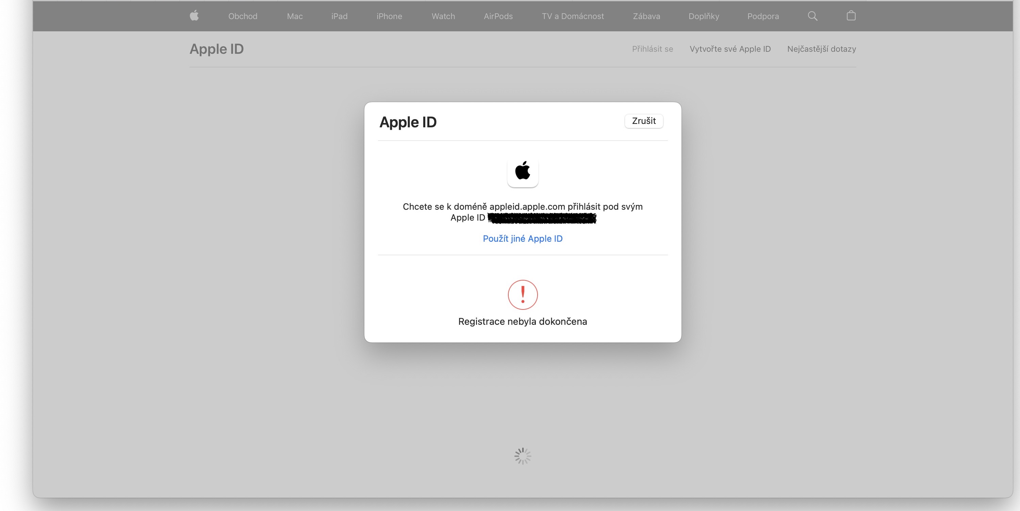Viewport: 1020px width, 511px height.
Task: Go to the iPad section
Action: 339,16
